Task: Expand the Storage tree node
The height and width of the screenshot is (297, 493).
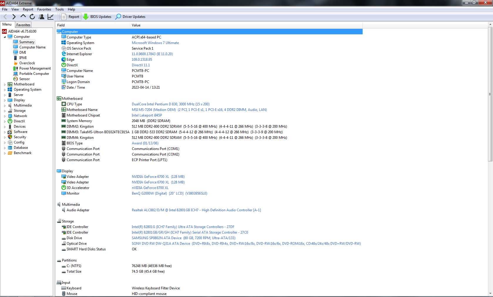Action: [x=5, y=111]
